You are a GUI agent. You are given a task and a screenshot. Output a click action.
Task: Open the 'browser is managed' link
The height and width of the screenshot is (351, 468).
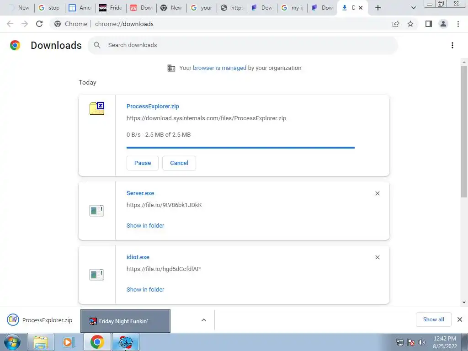pyautogui.click(x=219, y=68)
